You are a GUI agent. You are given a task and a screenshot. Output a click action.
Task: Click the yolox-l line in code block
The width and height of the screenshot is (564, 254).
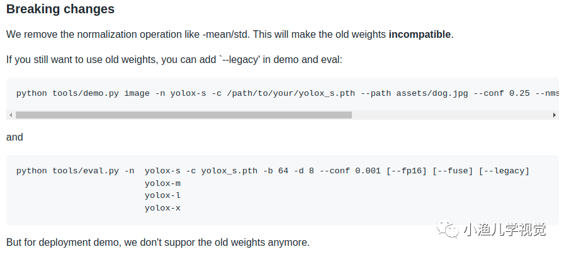(162, 195)
